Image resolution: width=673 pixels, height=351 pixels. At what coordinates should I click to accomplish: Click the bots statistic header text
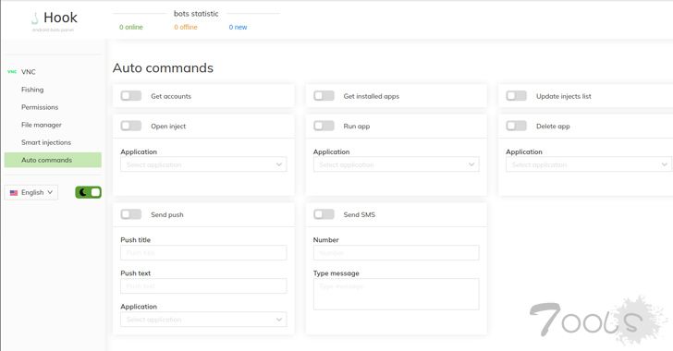(x=196, y=14)
